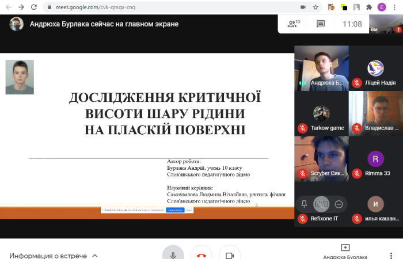Open the Chrome extensions puzzle icon
Viewport: 403px width, 259px height.
coord(368,7)
